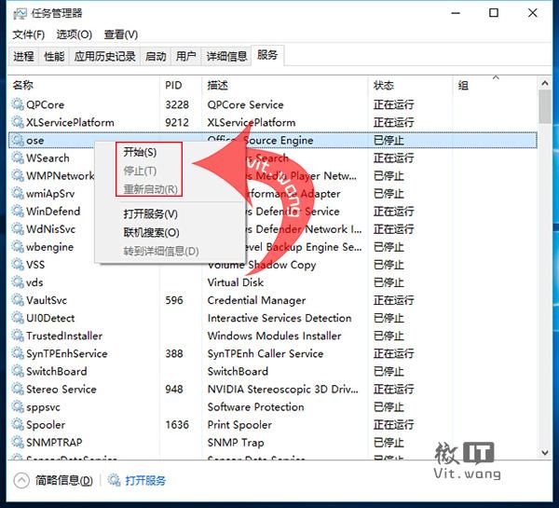559x508 pixels.
Task: Click PID value 9212
Action: coord(177,122)
